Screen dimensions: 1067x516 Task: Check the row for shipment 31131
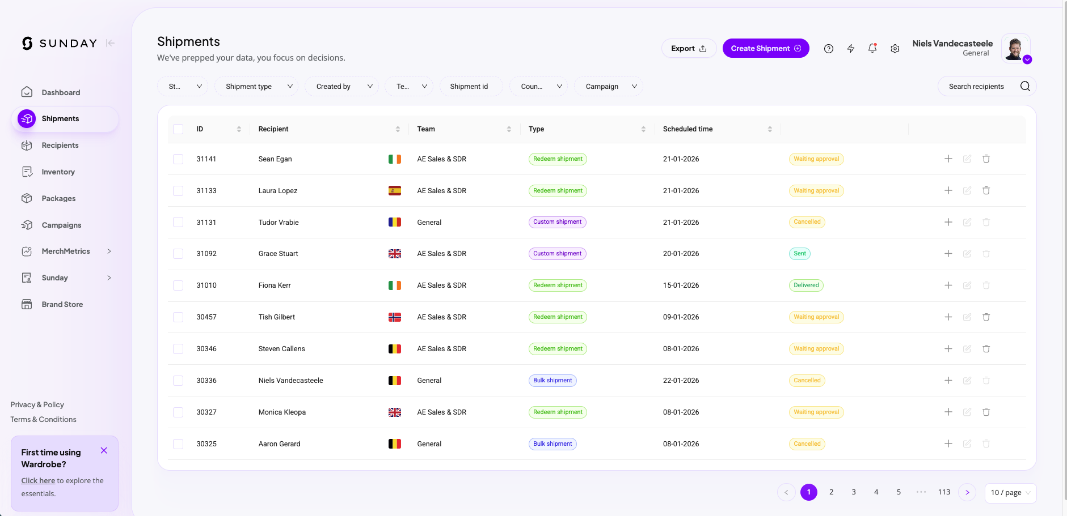178,222
